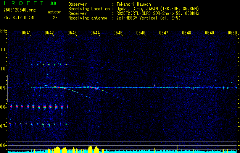The width and height of the screenshot is (240, 153).
Task: Click the timestamp 25.08.12 05:40
Action: 19,18
